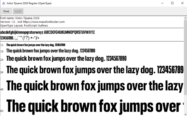Select the 48-point sample sentence

[x=95, y=86]
